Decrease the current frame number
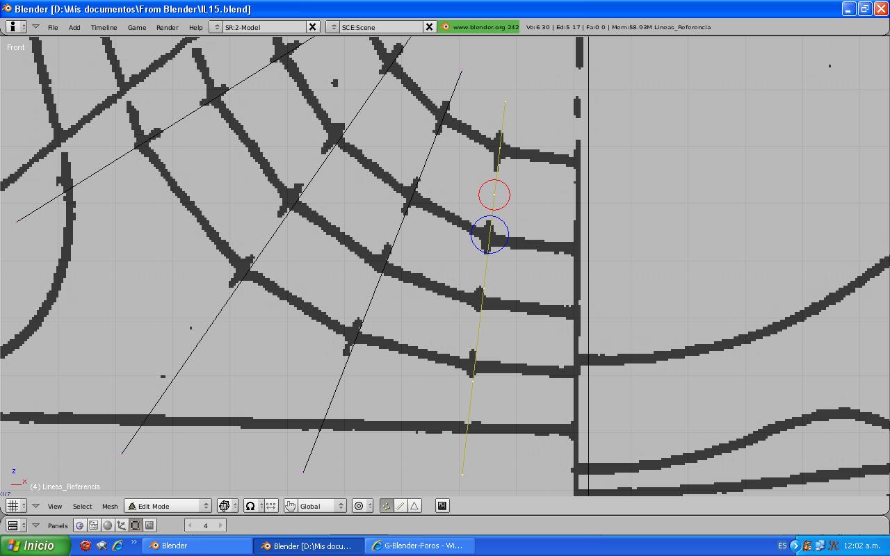Viewport: 890px width, 556px height. (x=189, y=525)
